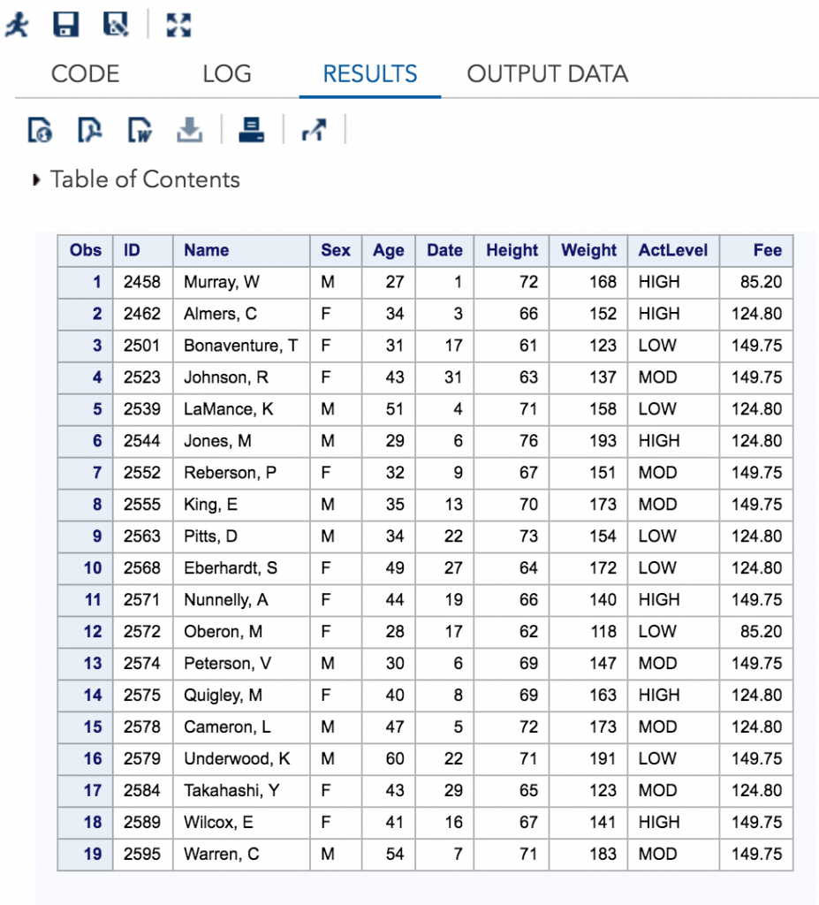Click Date value 29

coord(453,791)
